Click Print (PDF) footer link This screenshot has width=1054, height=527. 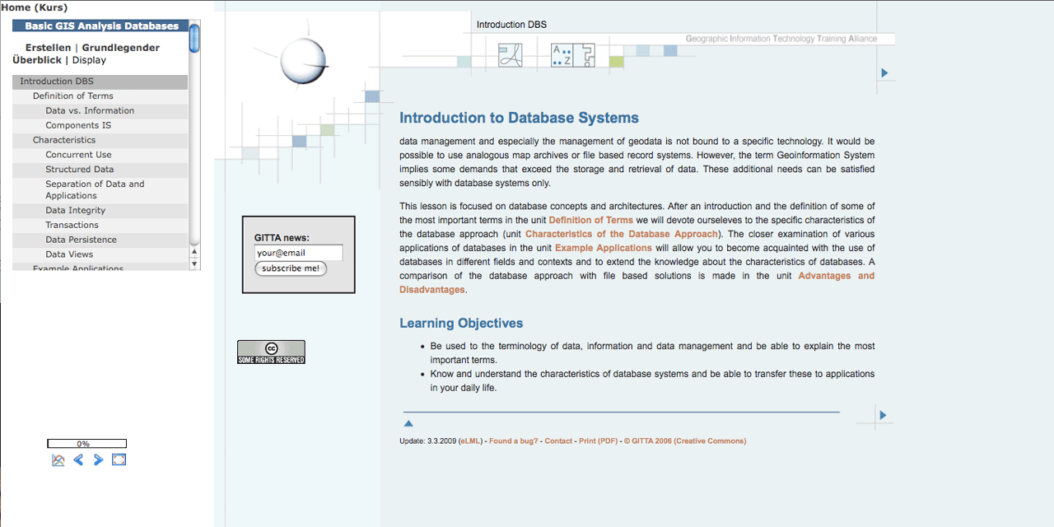(x=598, y=441)
